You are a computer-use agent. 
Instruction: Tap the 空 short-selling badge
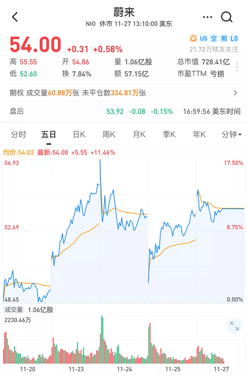pos(214,38)
